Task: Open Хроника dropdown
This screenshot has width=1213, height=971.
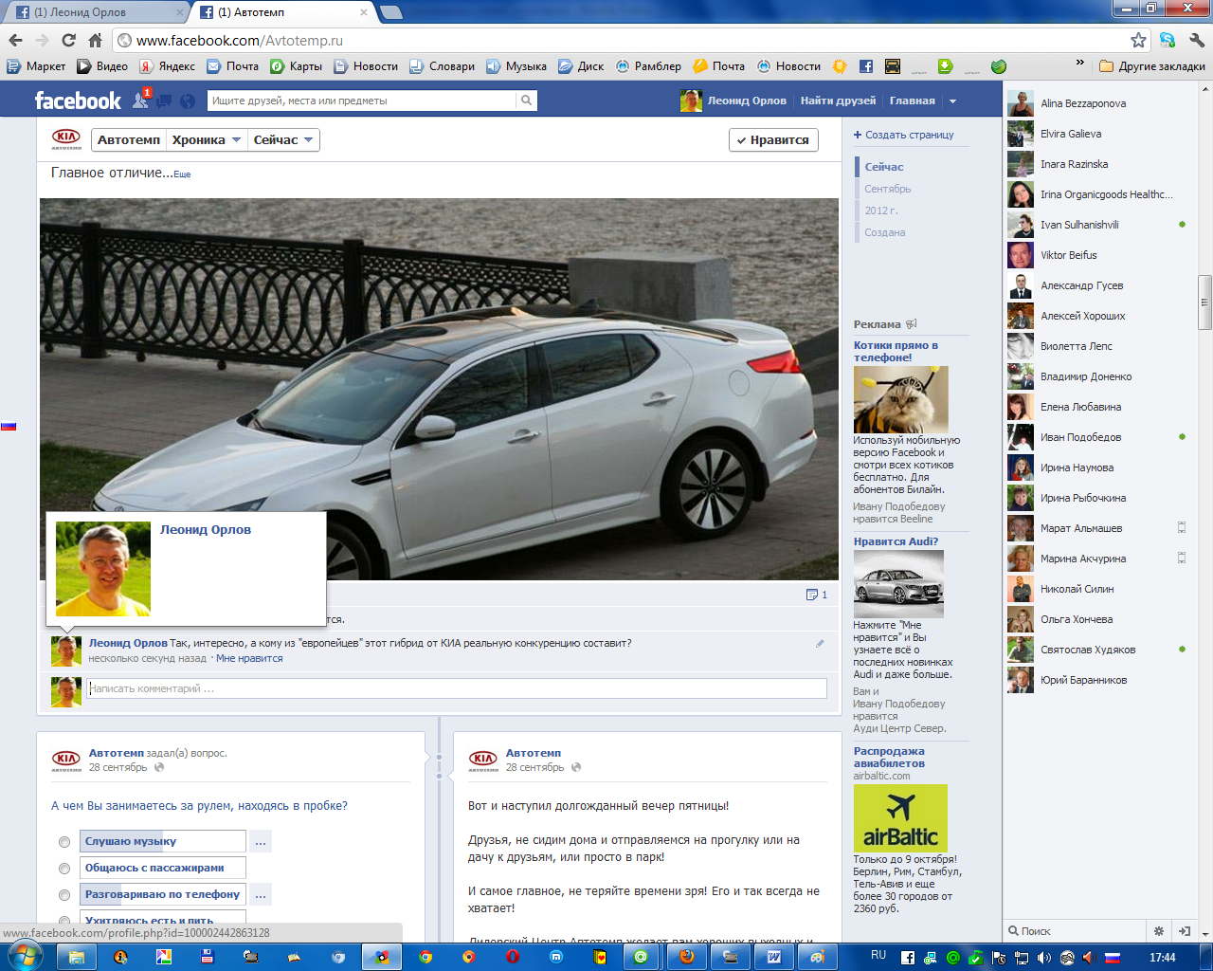Action: [x=207, y=140]
